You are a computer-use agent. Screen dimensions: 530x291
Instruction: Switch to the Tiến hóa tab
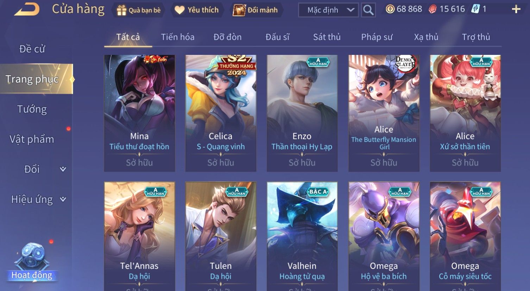[177, 37]
